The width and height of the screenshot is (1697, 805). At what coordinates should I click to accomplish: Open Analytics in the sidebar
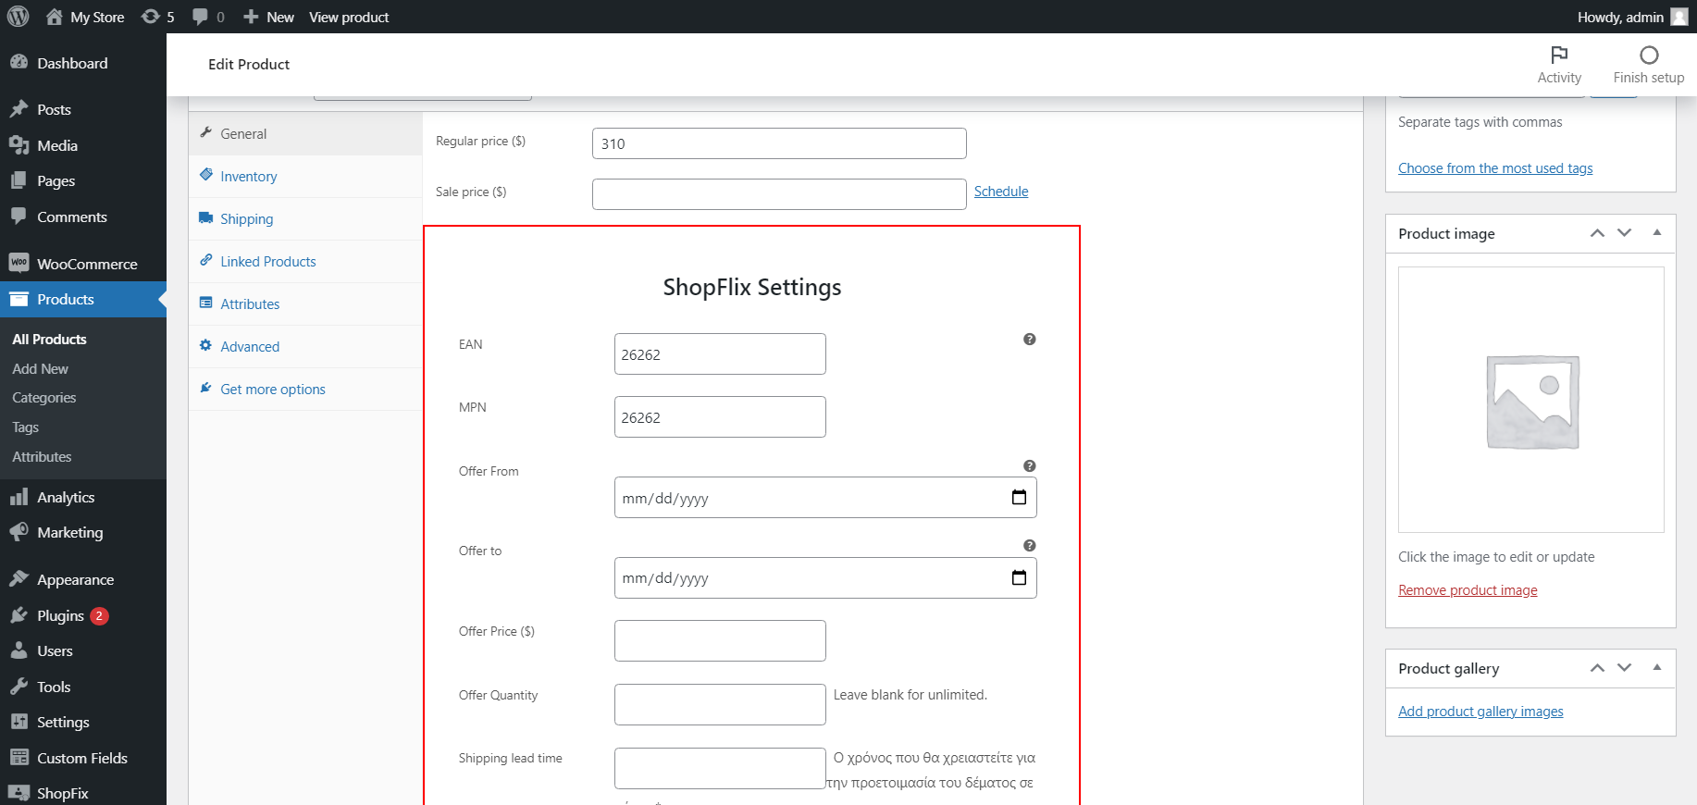coord(83,497)
